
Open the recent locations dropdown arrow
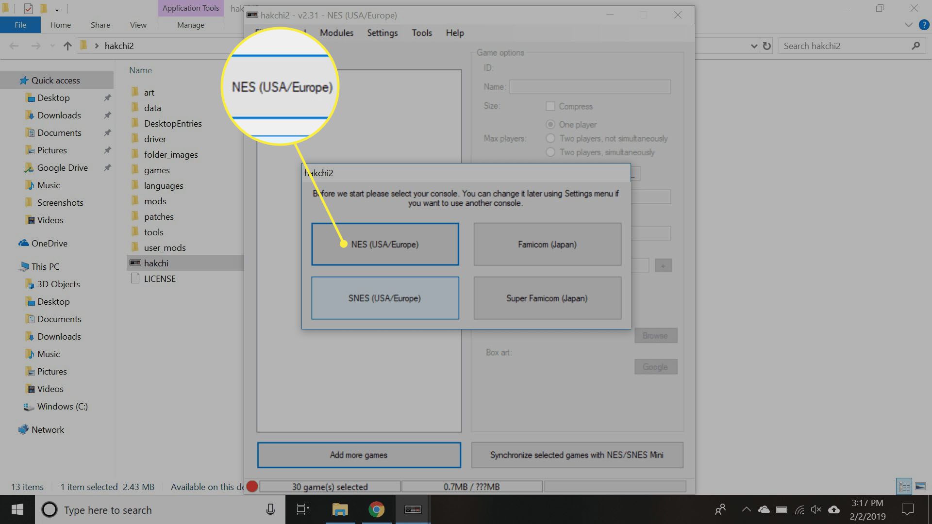pos(52,46)
